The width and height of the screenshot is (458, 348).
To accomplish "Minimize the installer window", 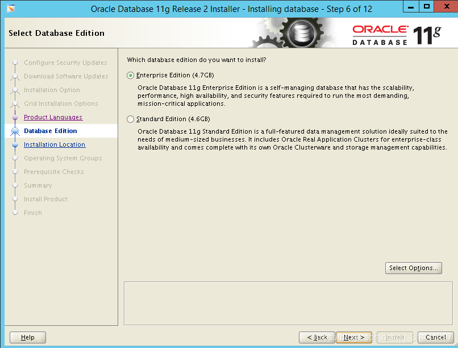I will [411, 7].
